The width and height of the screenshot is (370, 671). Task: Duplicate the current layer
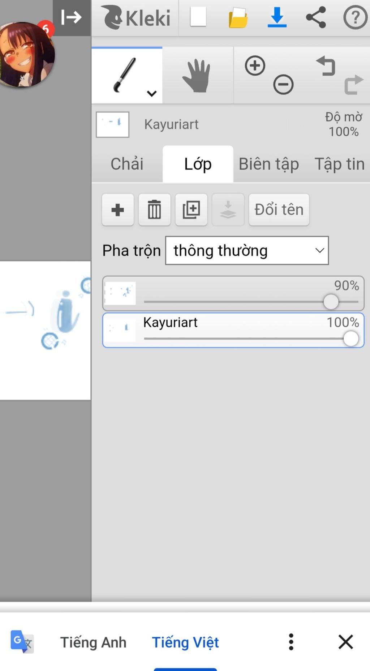click(x=191, y=210)
